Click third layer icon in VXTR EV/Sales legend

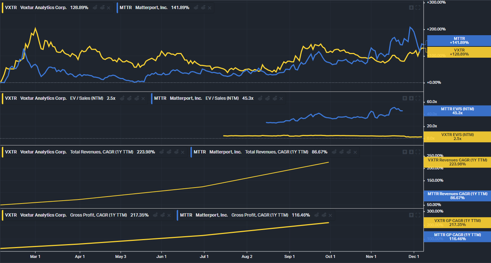[136, 98]
